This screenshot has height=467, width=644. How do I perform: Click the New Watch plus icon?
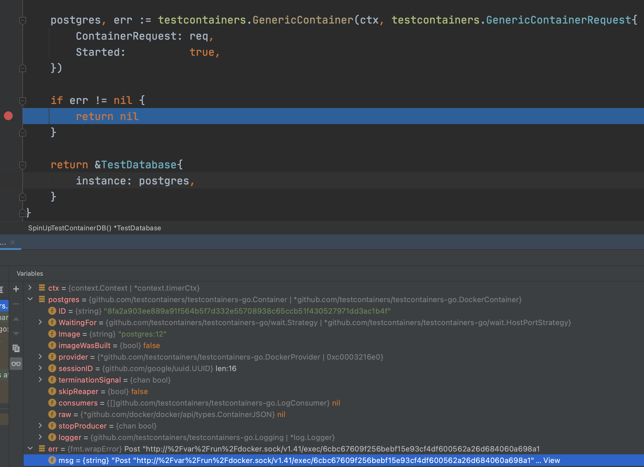click(16, 289)
